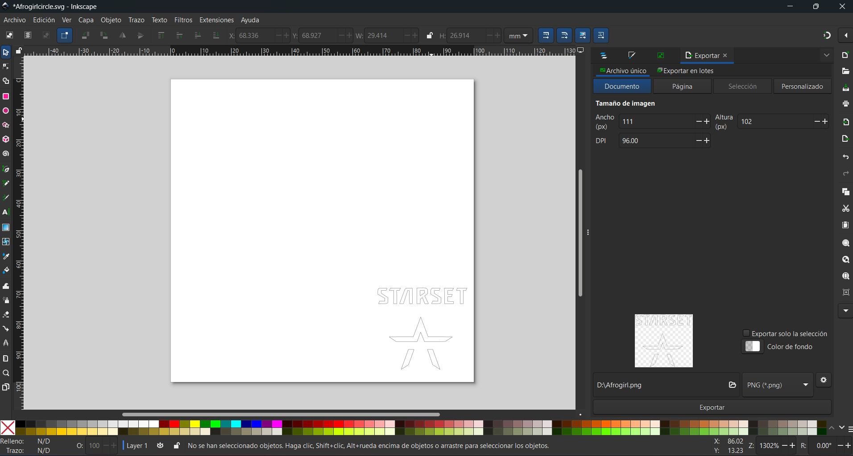Select the Text tool

6,212
